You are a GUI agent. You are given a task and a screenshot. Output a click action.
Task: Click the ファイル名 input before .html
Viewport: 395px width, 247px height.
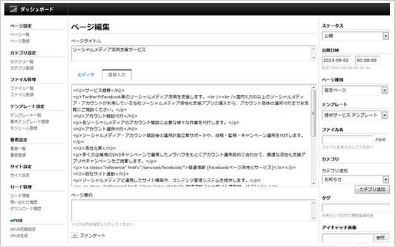347,139
